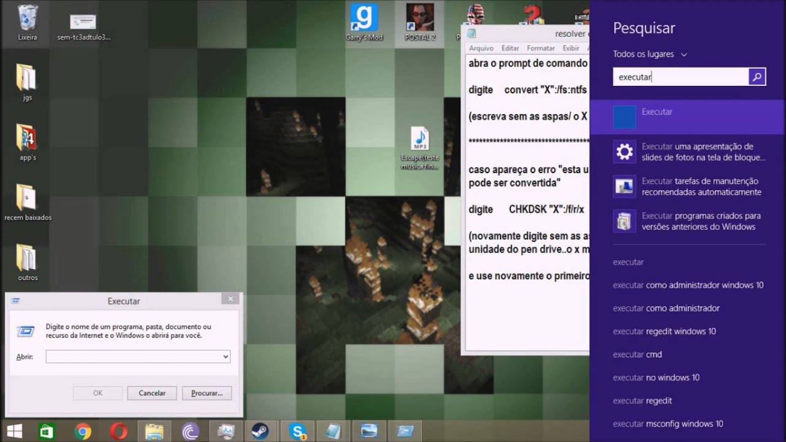Click the Notepad window title icon
This screenshot has height=442, width=786.
point(472,34)
